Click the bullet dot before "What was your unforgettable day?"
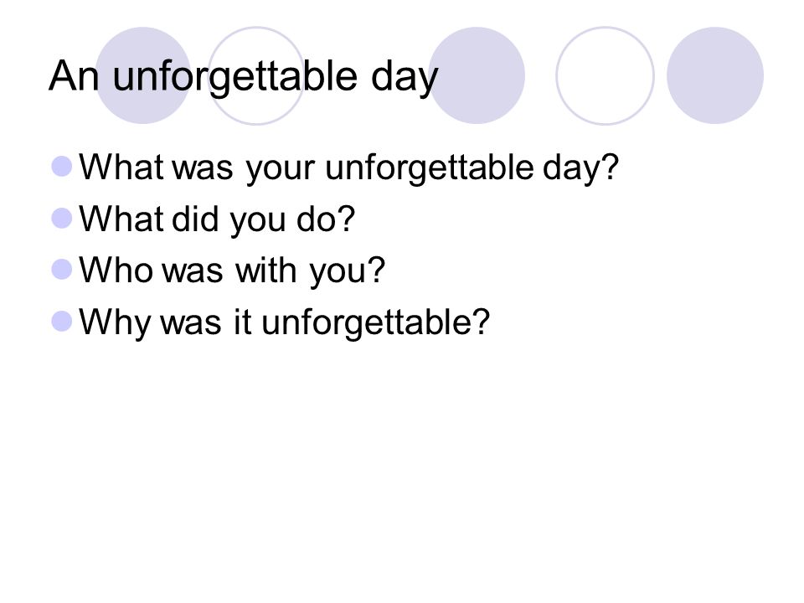The height and width of the screenshot is (603, 804). tap(62, 167)
